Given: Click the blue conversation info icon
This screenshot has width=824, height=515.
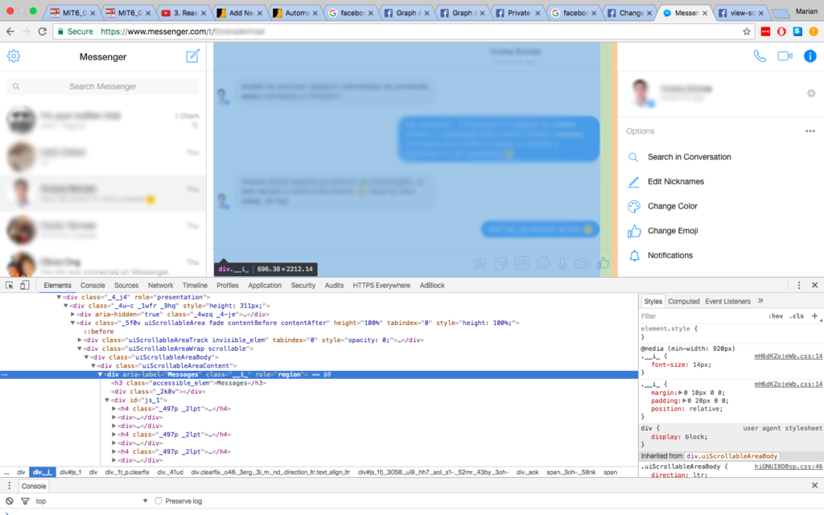Looking at the screenshot, I should [810, 56].
